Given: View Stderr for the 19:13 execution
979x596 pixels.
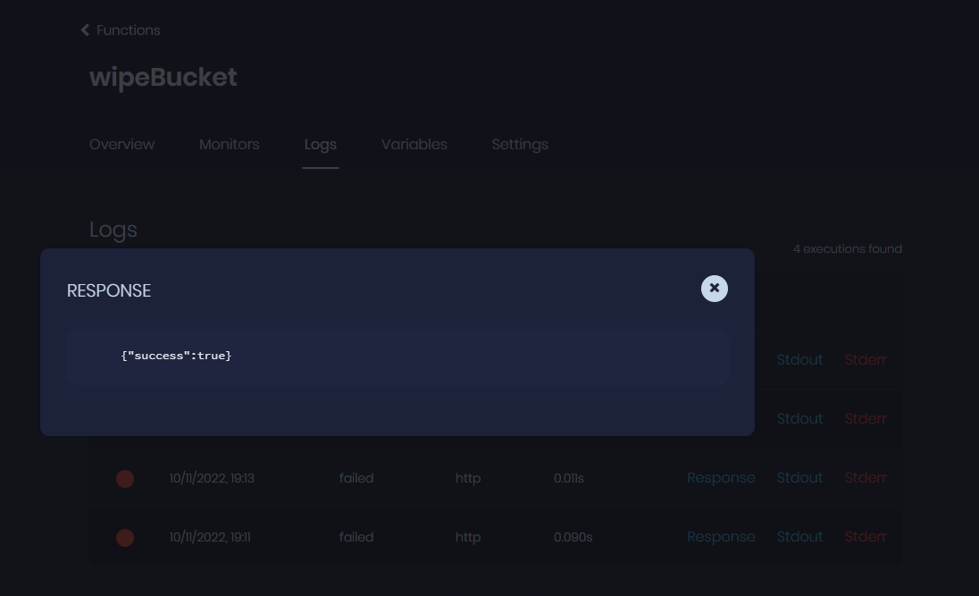Looking at the screenshot, I should pyautogui.click(x=866, y=478).
